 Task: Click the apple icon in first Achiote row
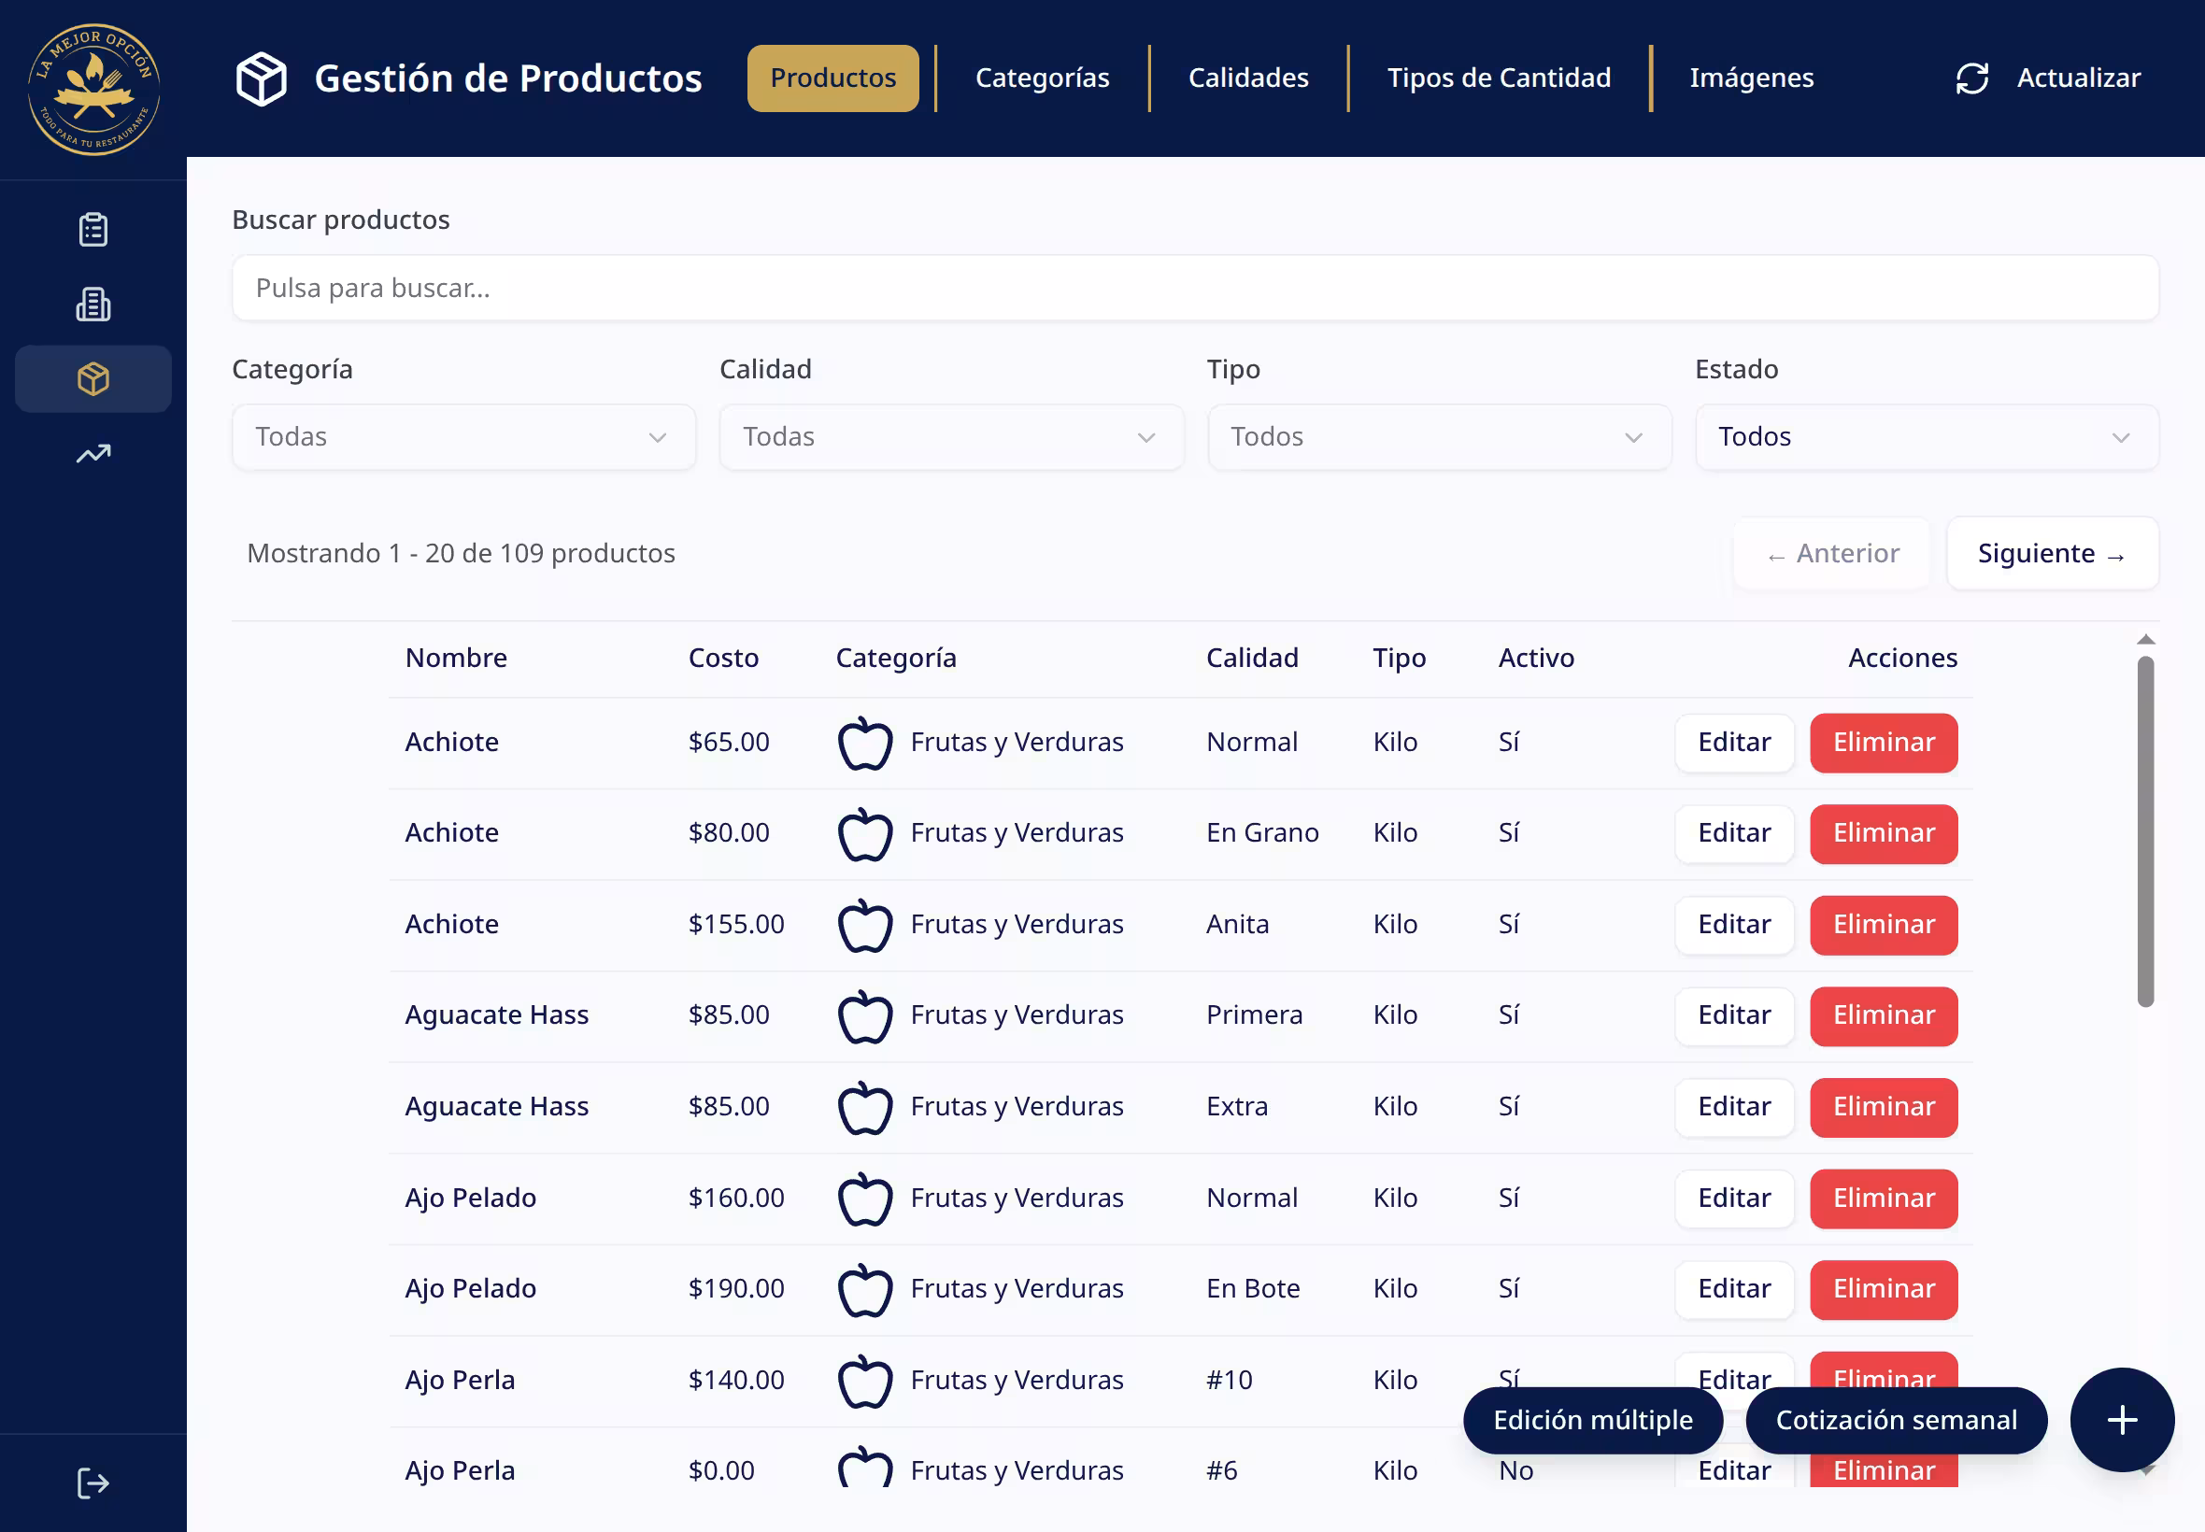tap(865, 743)
